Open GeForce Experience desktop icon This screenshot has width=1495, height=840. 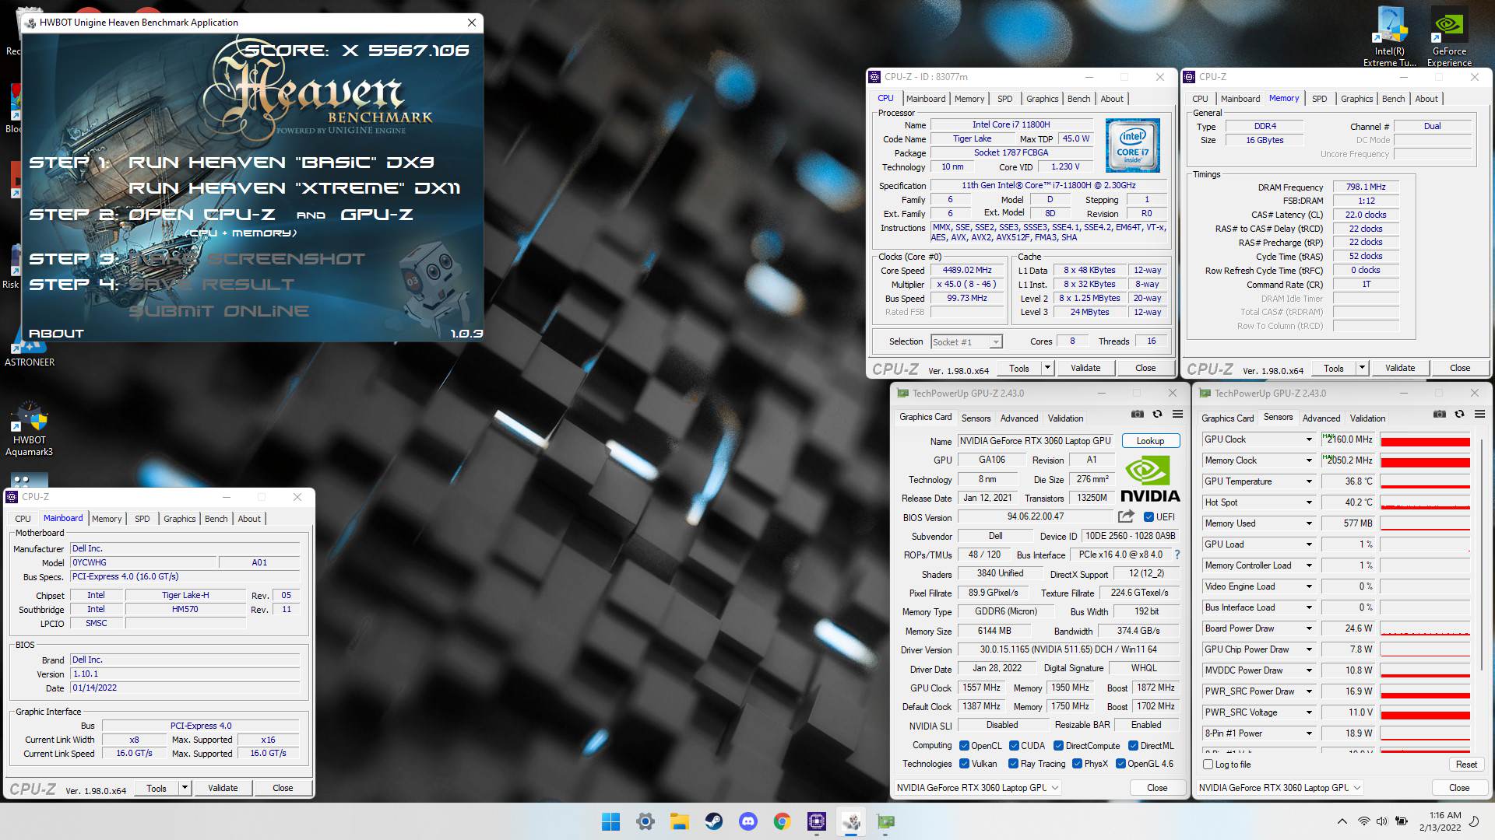pos(1449,37)
